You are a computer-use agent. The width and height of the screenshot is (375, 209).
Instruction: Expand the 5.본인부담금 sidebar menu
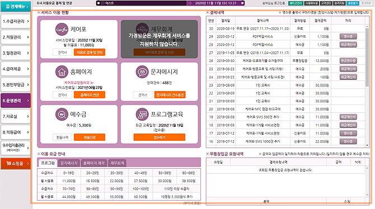tap(16, 84)
